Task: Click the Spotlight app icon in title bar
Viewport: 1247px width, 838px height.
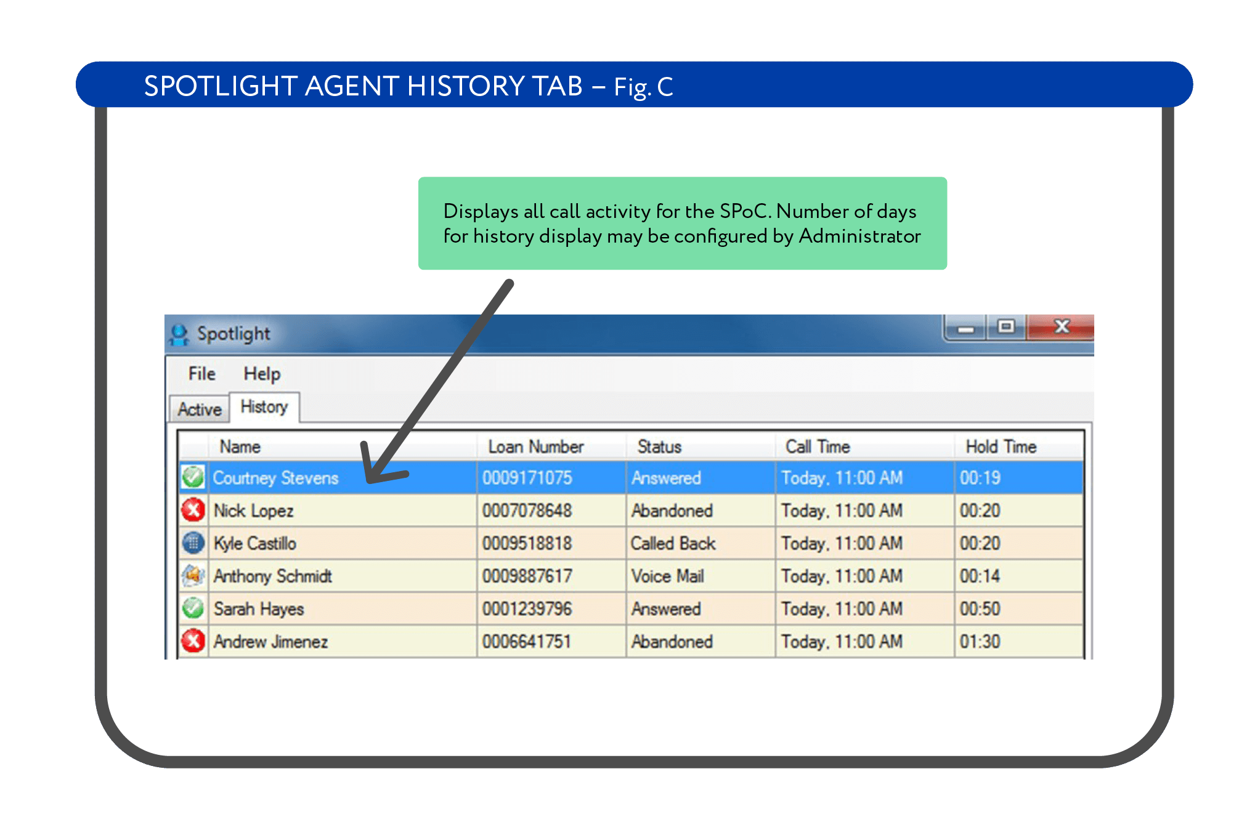Action: coord(179,335)
